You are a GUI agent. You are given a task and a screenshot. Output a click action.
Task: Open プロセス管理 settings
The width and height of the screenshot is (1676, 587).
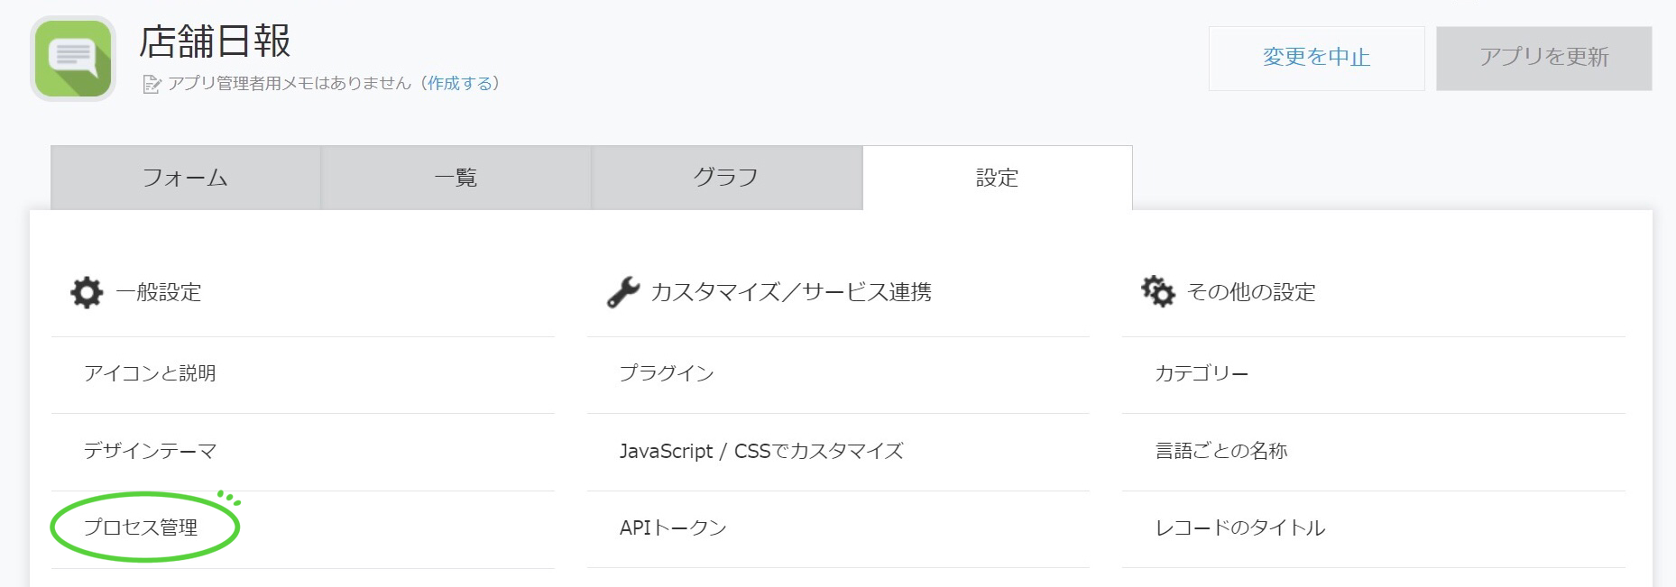[141, 527]
